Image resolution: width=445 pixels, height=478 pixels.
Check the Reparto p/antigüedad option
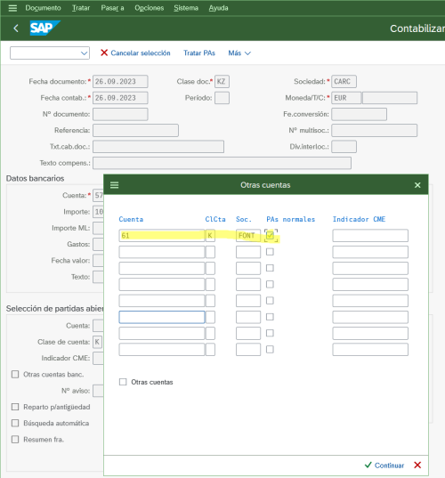pos(15,407)
